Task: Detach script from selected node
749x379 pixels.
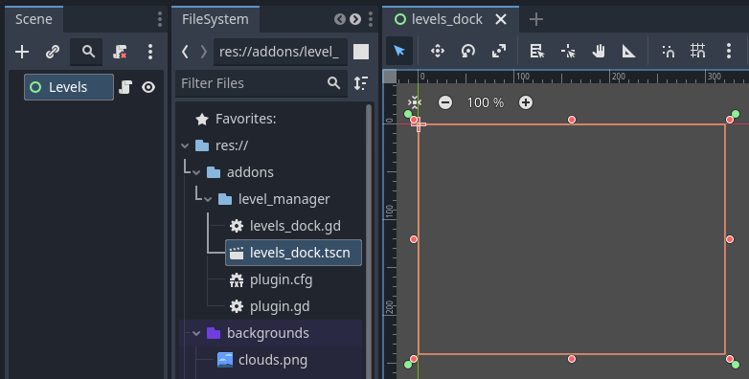Action: pos(120,52)
